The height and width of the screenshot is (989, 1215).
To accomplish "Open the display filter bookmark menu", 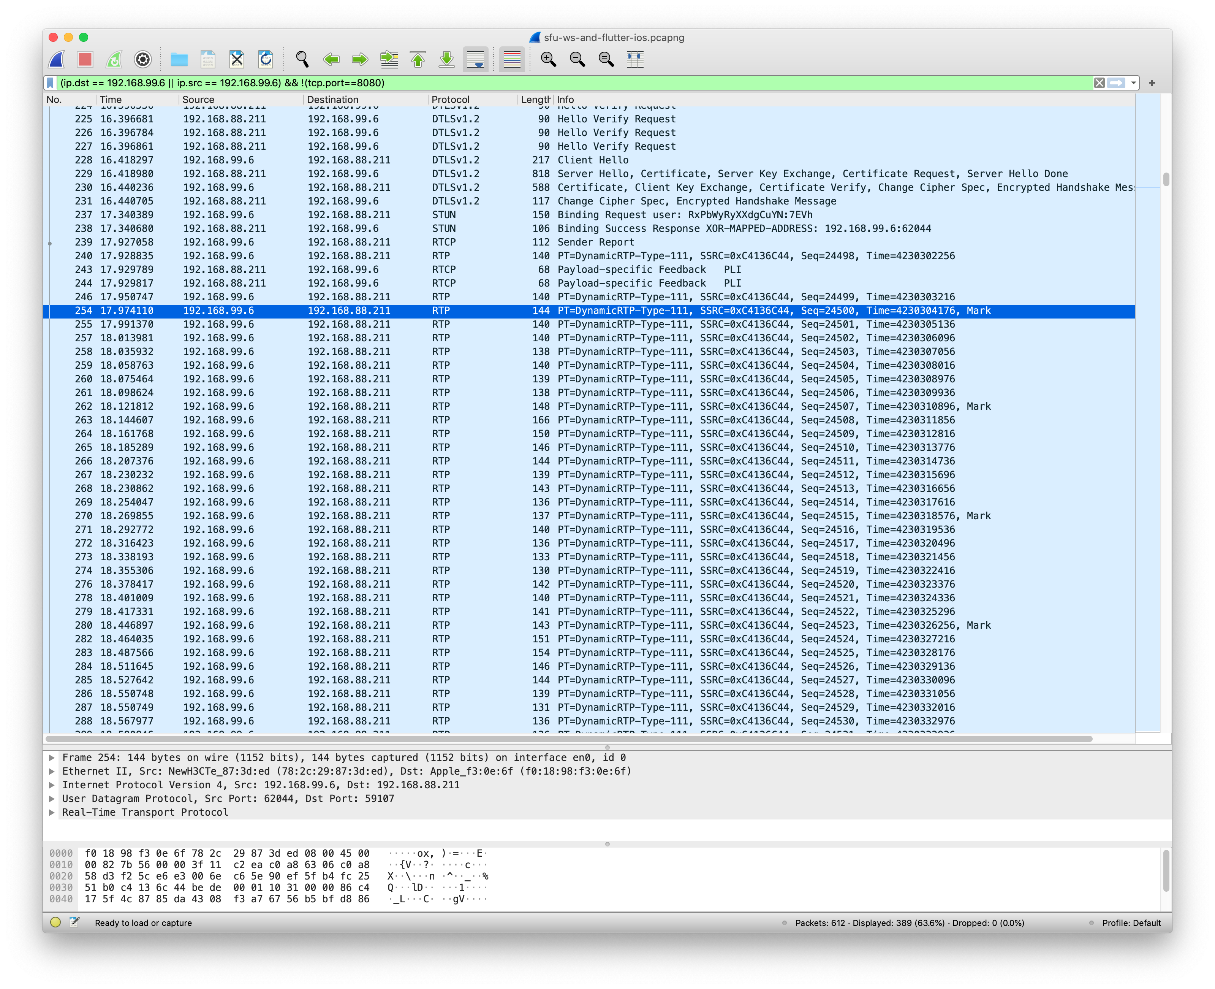I will [51, 82].
